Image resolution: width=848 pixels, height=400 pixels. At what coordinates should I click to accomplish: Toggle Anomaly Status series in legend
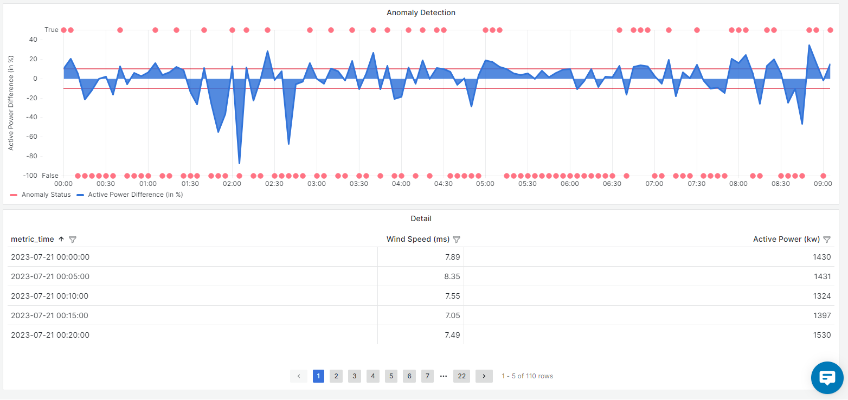(x=46, y=195)
